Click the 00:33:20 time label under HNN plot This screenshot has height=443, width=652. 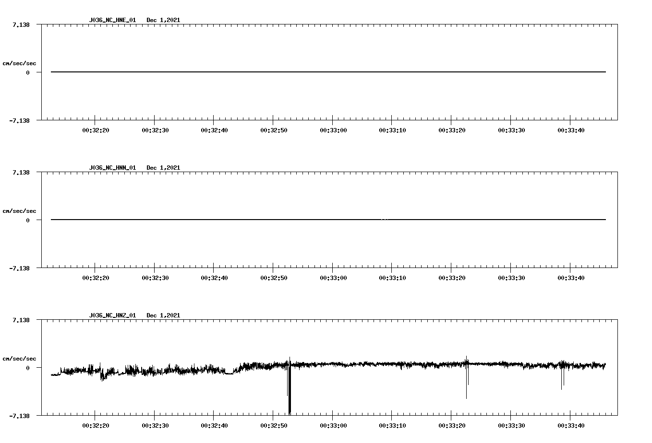(x=452, y=278)
